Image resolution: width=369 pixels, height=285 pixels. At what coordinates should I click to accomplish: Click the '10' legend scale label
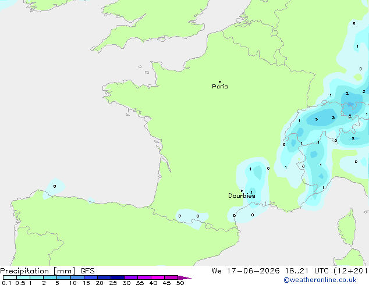coord(73,283)
